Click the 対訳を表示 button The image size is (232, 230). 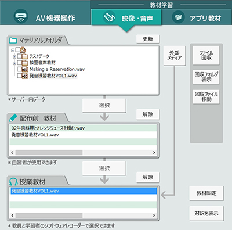point(206,213)
